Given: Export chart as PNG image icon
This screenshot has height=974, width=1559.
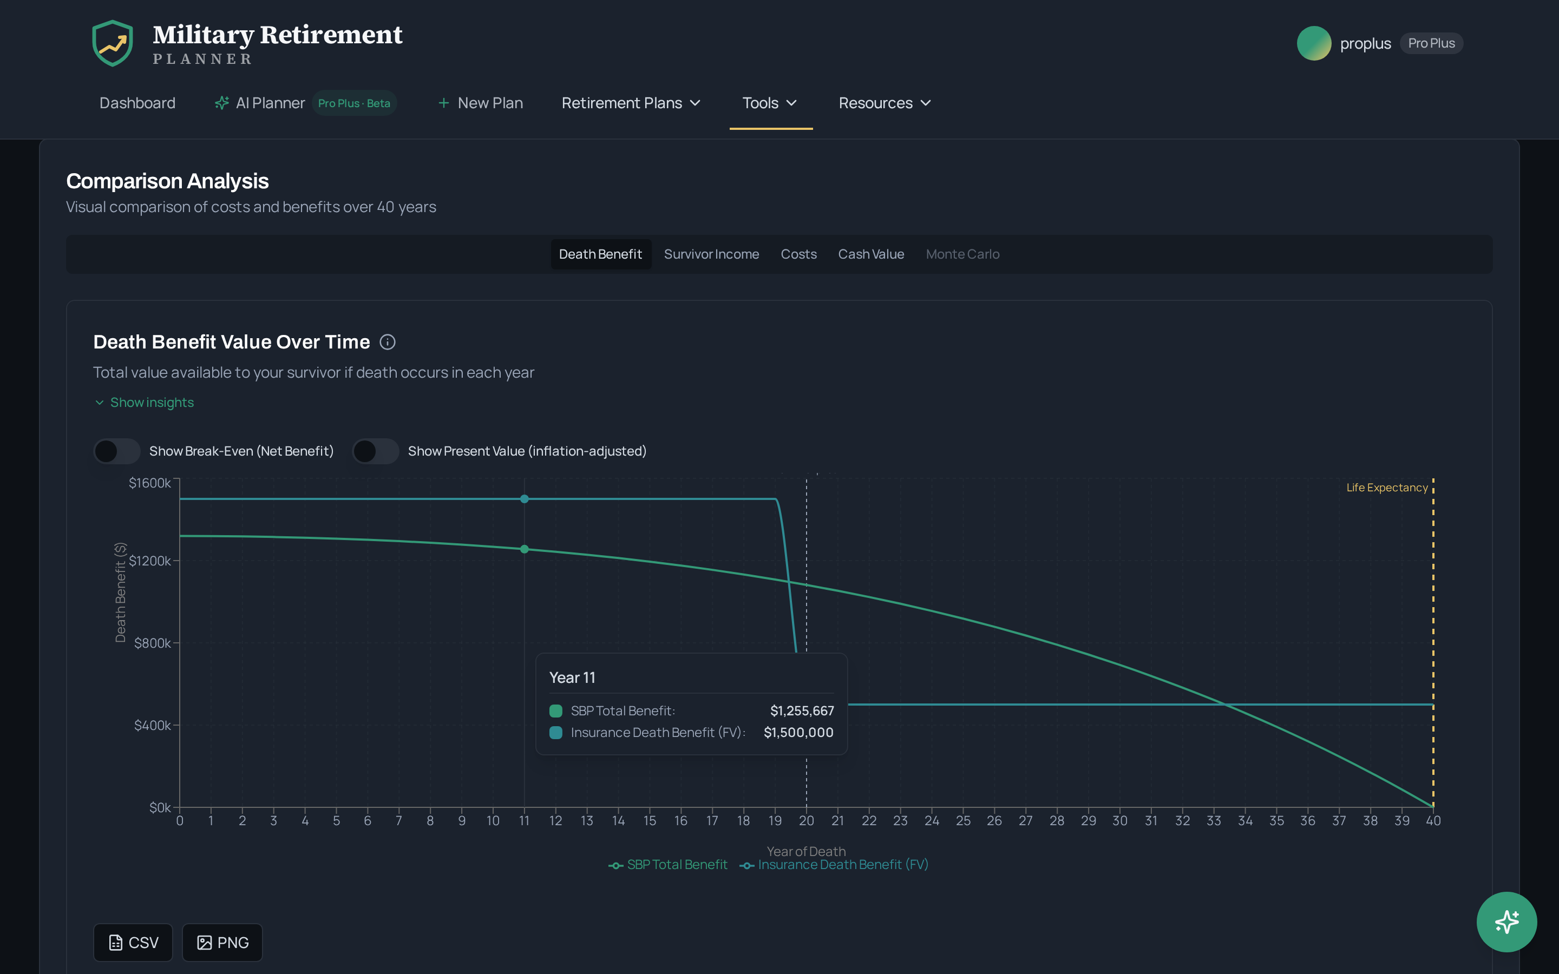Looking at the screenshot, I should (204, 943).
